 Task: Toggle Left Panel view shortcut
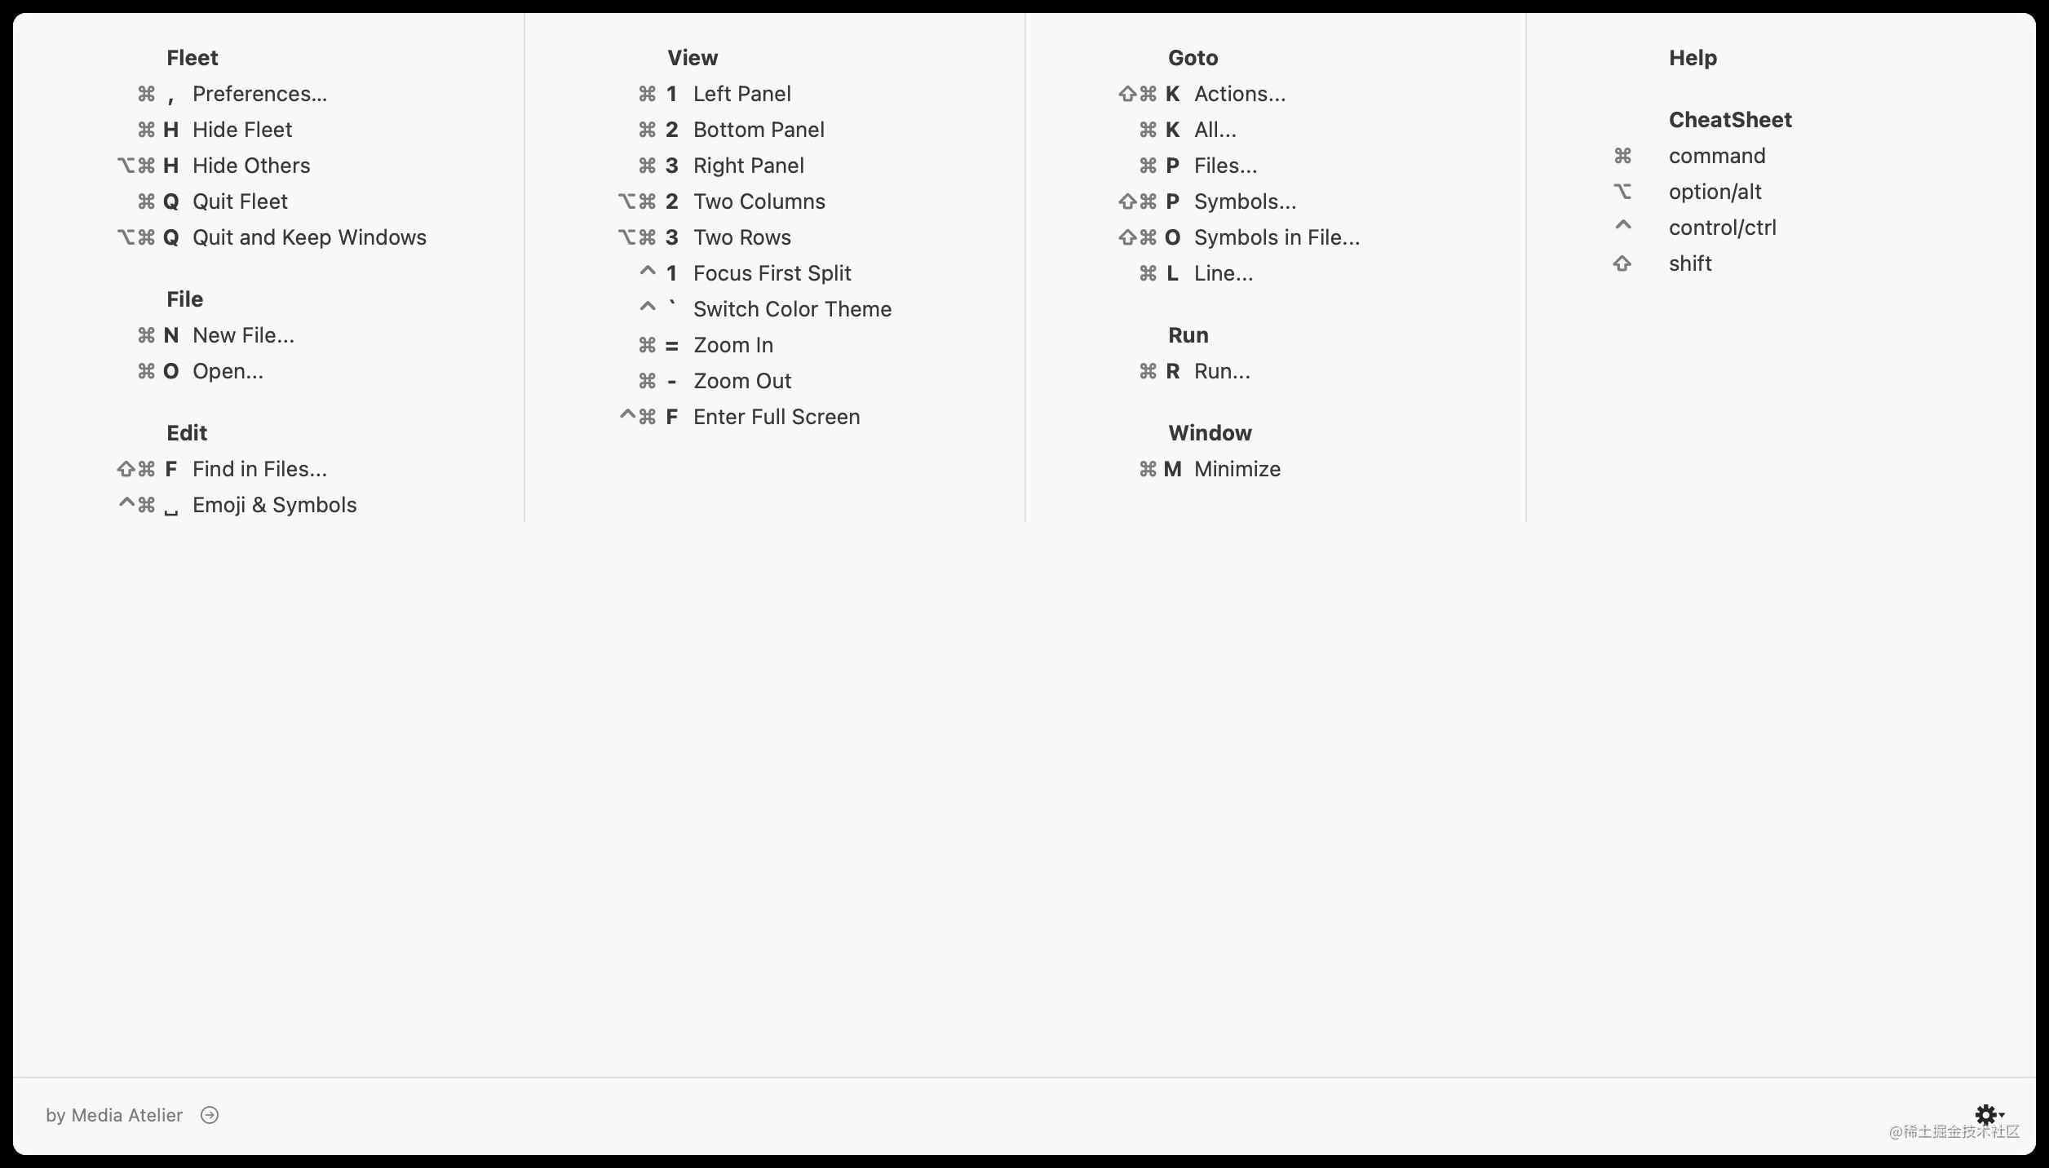(741, 93)
